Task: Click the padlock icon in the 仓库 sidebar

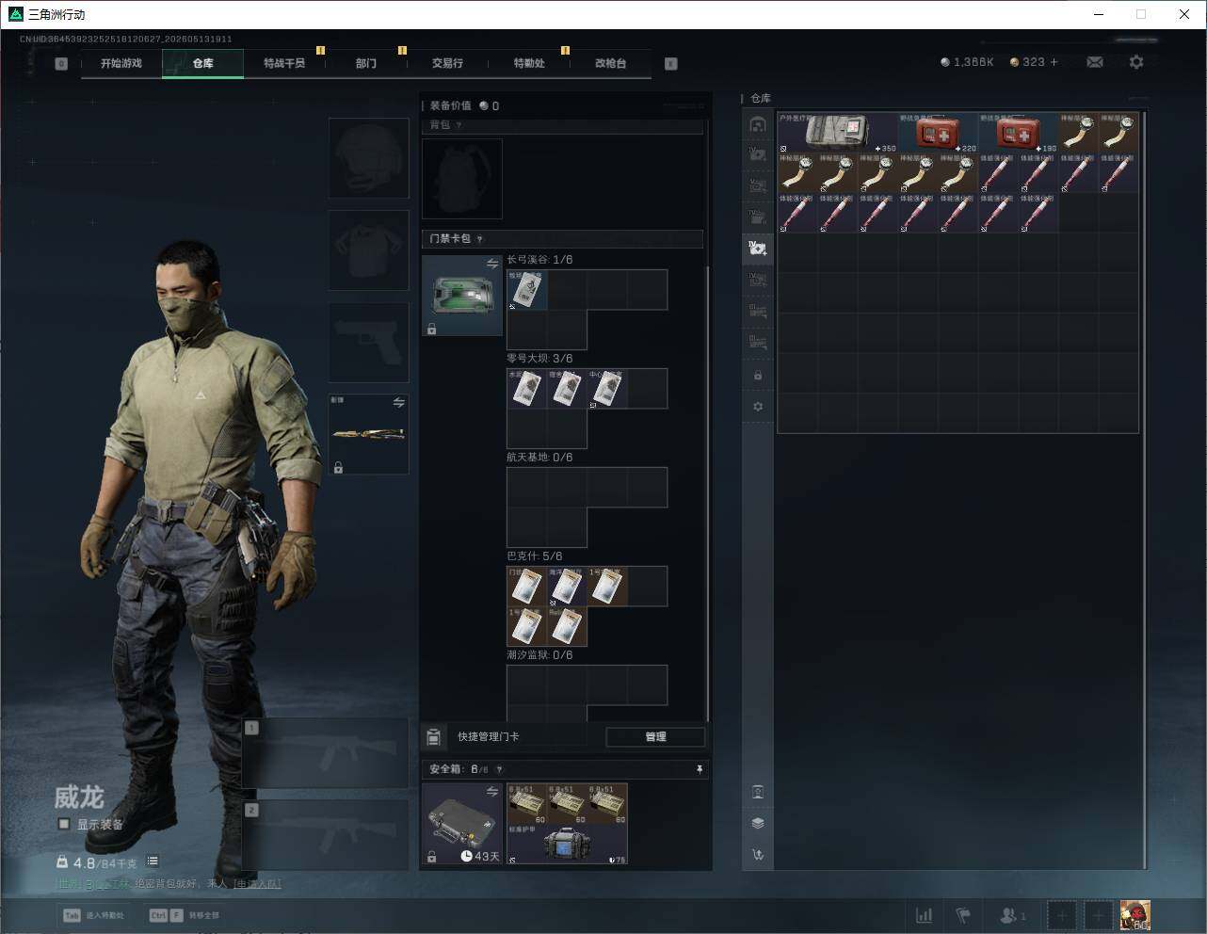Action: click(758, 376)
